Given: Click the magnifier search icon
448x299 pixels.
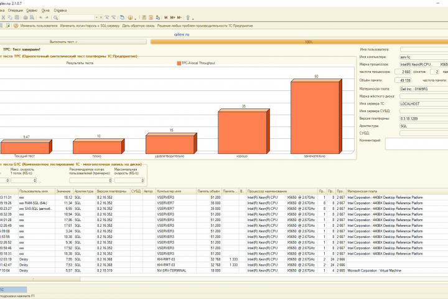Looking at the screenshot, I should (56, 17).
